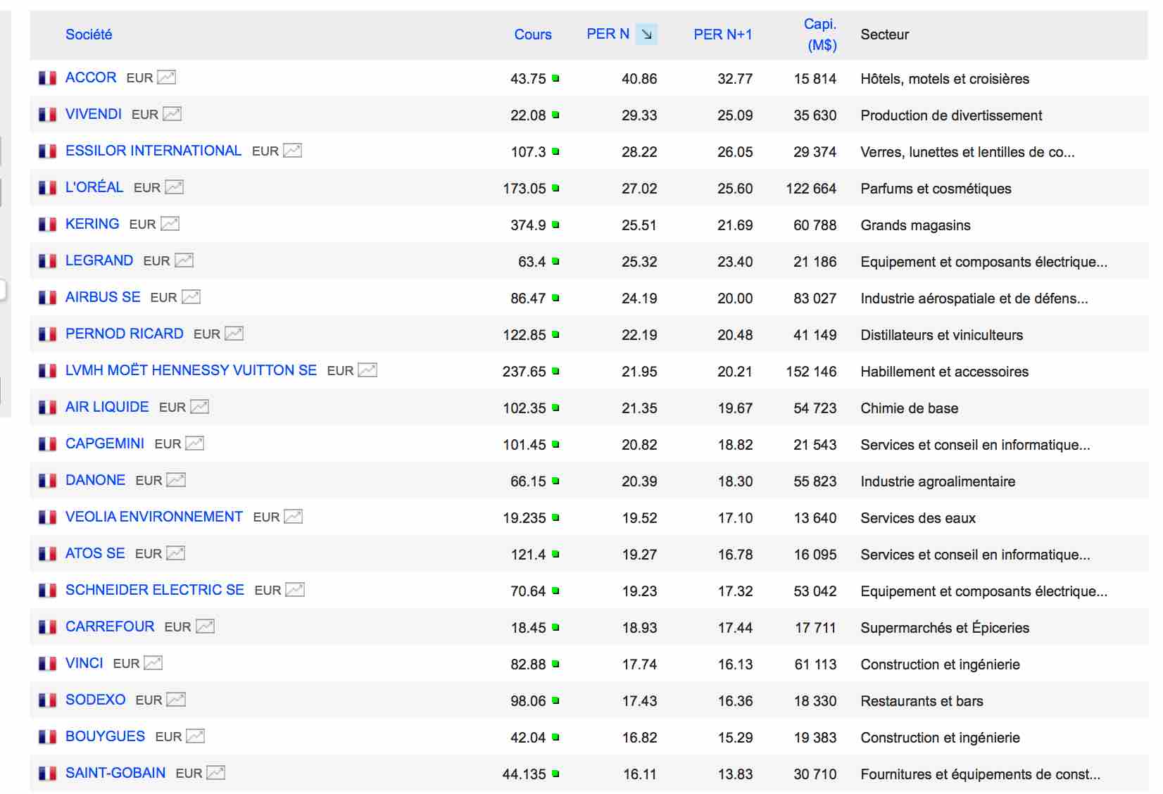Open the chart icon next to CARREFOUR
Image resolution: width=1163 pixels, height=794 pixels.
click(x=206, y=626)
